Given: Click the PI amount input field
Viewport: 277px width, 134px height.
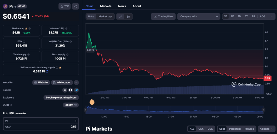Looking at the screenshot, I should pos(41,120).
